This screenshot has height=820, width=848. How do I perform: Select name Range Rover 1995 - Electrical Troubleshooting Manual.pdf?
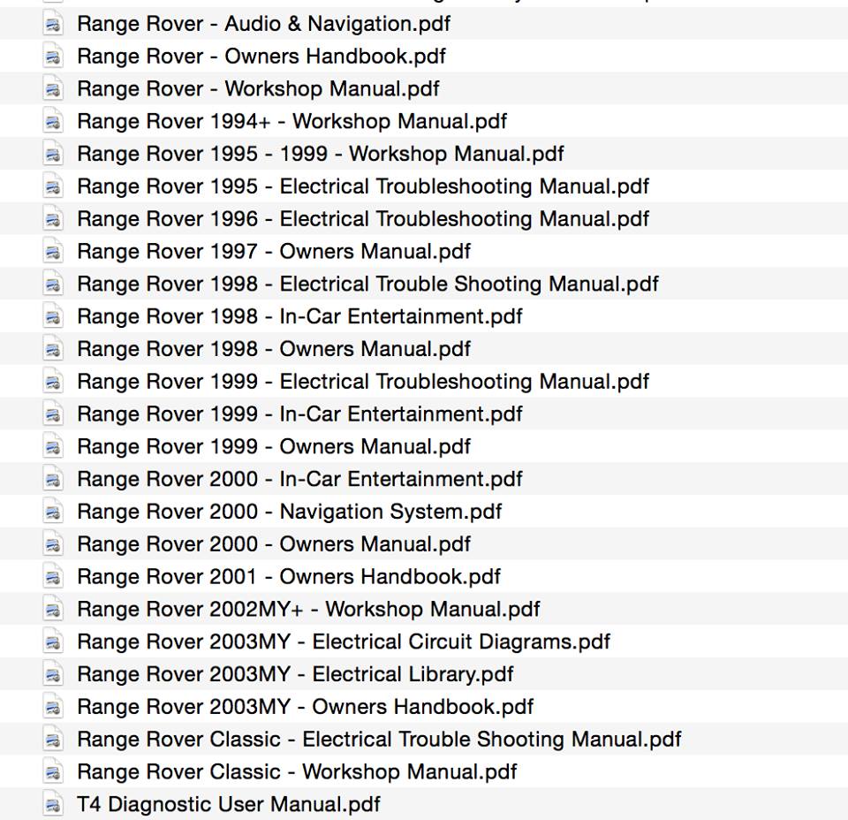pos(363,186)
